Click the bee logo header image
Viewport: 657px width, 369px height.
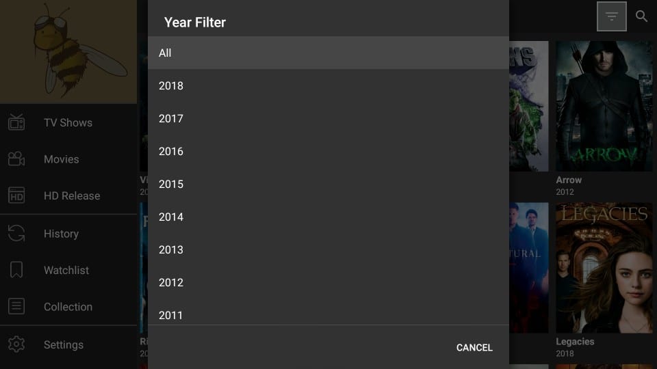pos(68,51)
